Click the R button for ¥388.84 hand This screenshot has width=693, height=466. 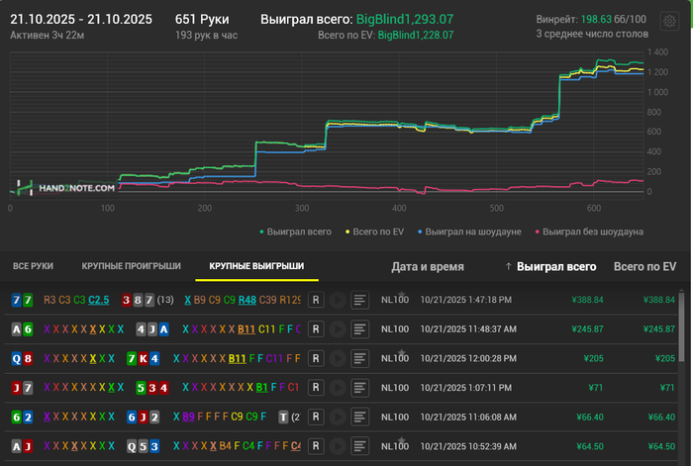316,299
